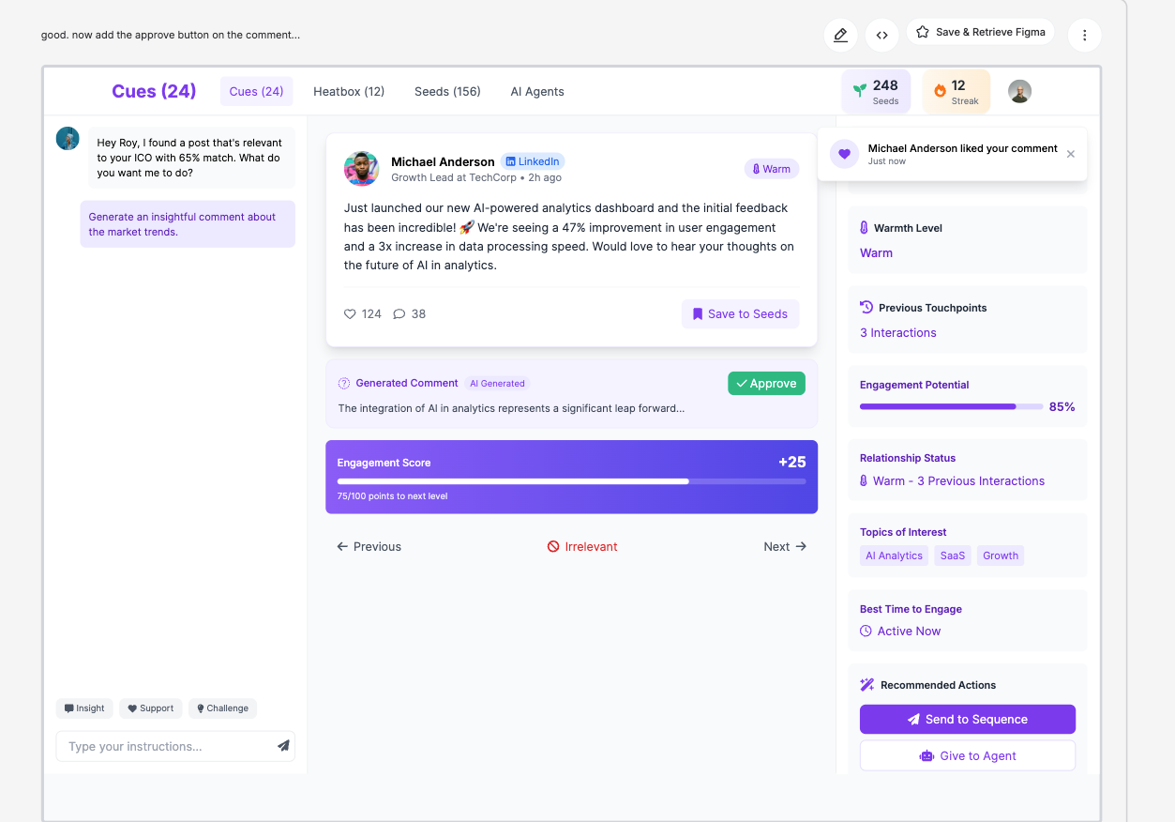Send the lead to Sequence
This screenshot has height=822, width=1175.
click(967, 719)
